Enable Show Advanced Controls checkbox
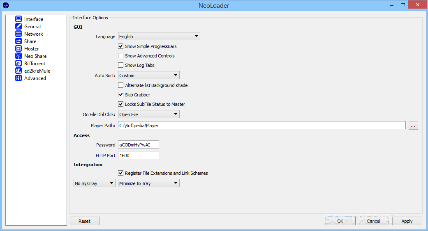 click(x=120, y=55)
